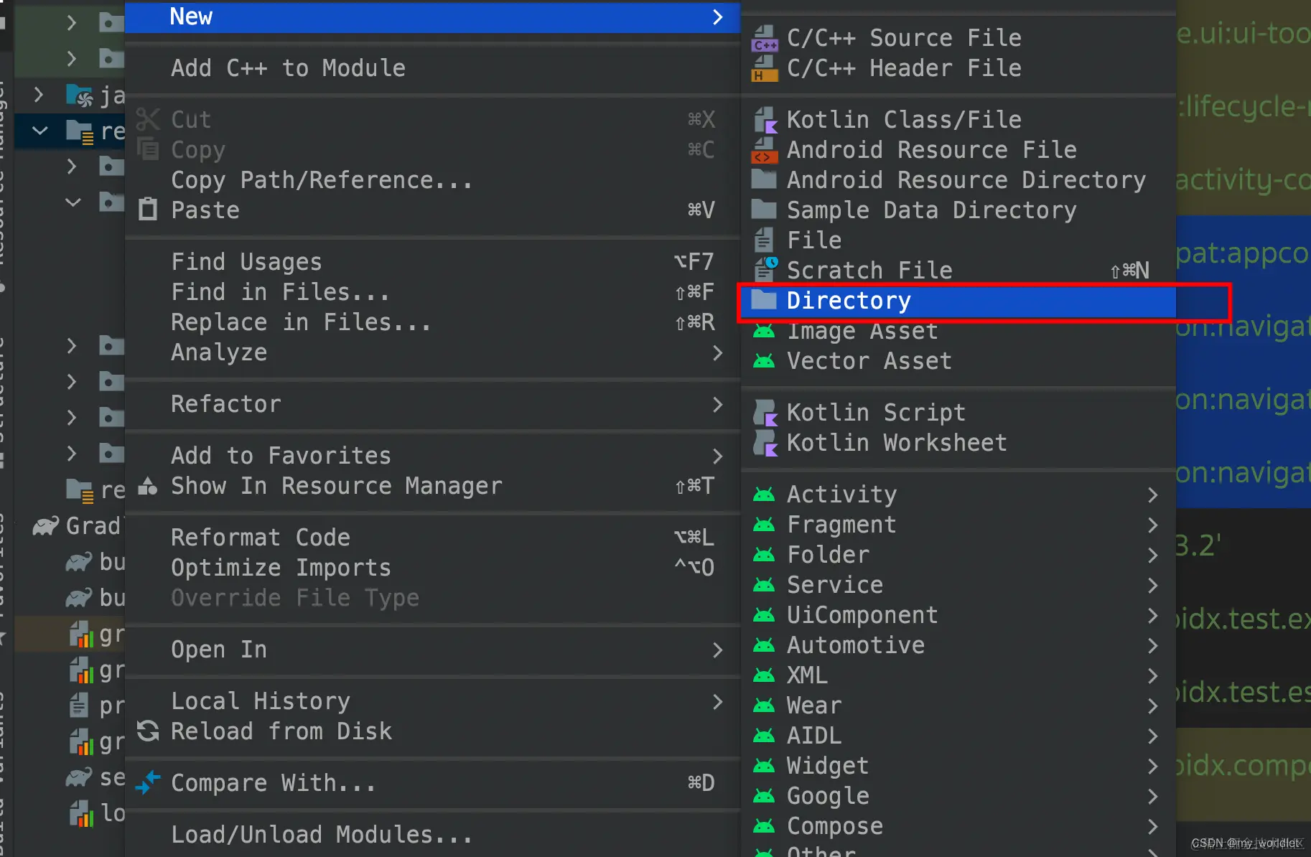Click the Fragment android icon

pyautogui.click(x=764, y=525)
